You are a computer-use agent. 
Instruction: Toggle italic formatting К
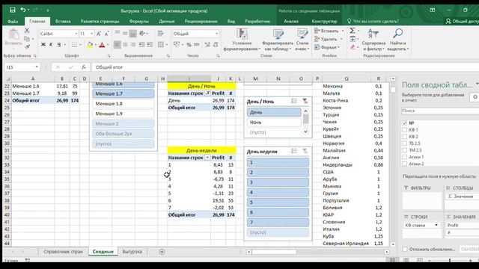51,45
